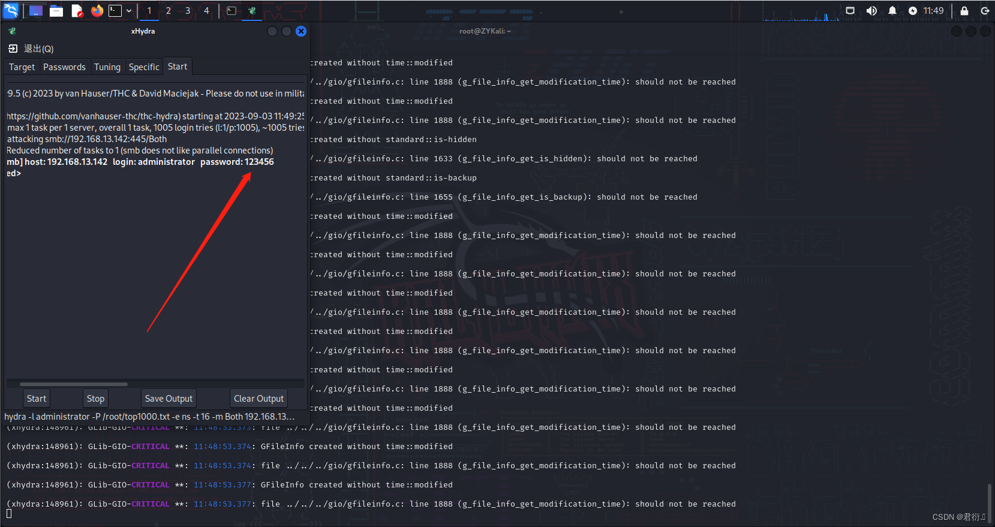Close the xHydra window
Viewport: 995px width, 527px height.
pyautogui.click(x=301, y=31)
